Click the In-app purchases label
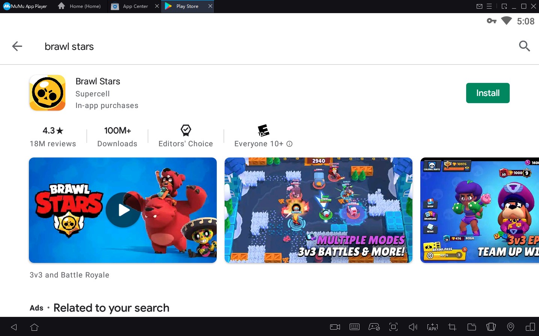The image size is (539, 336). point(107,106)
